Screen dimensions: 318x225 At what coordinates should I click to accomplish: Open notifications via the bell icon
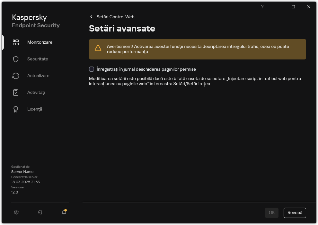(x=64, y=212)
